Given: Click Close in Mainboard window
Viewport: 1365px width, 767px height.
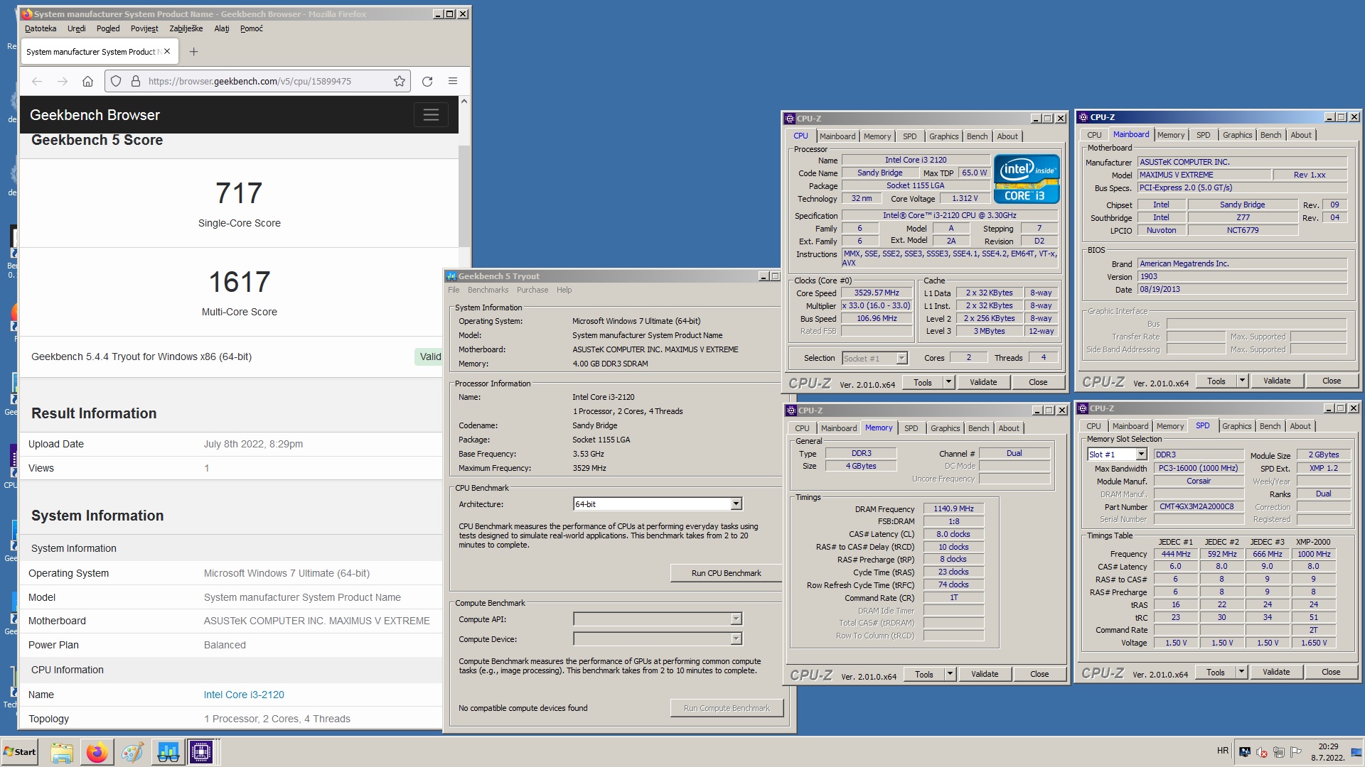Looking at the screenshot, I should tap(1332, 381).
